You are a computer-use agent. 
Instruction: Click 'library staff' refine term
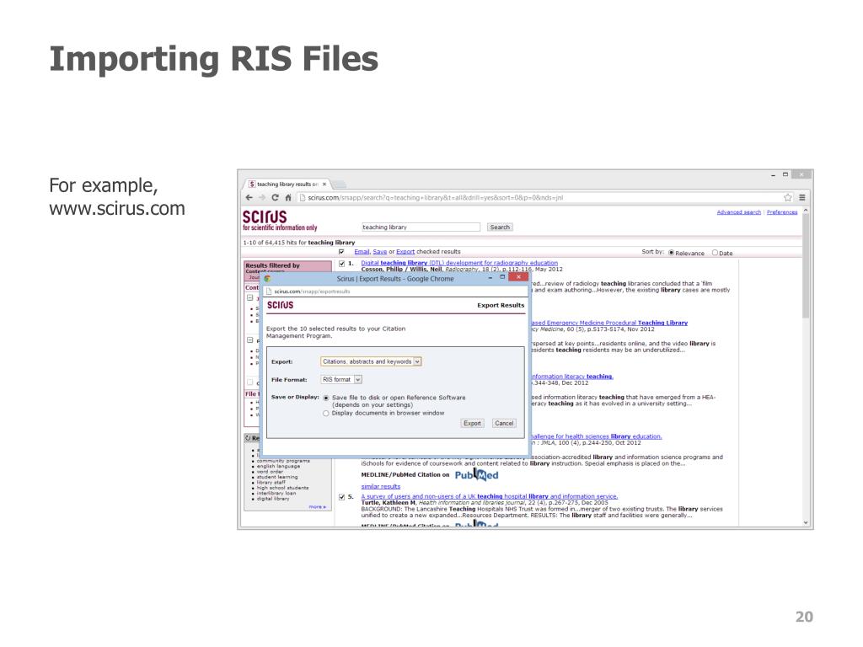[x=271, y=483]
